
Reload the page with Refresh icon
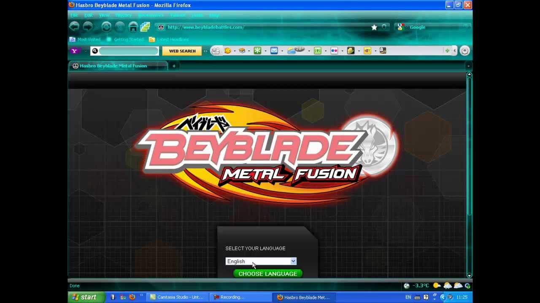pyautogui.click(x=106, y=27)
